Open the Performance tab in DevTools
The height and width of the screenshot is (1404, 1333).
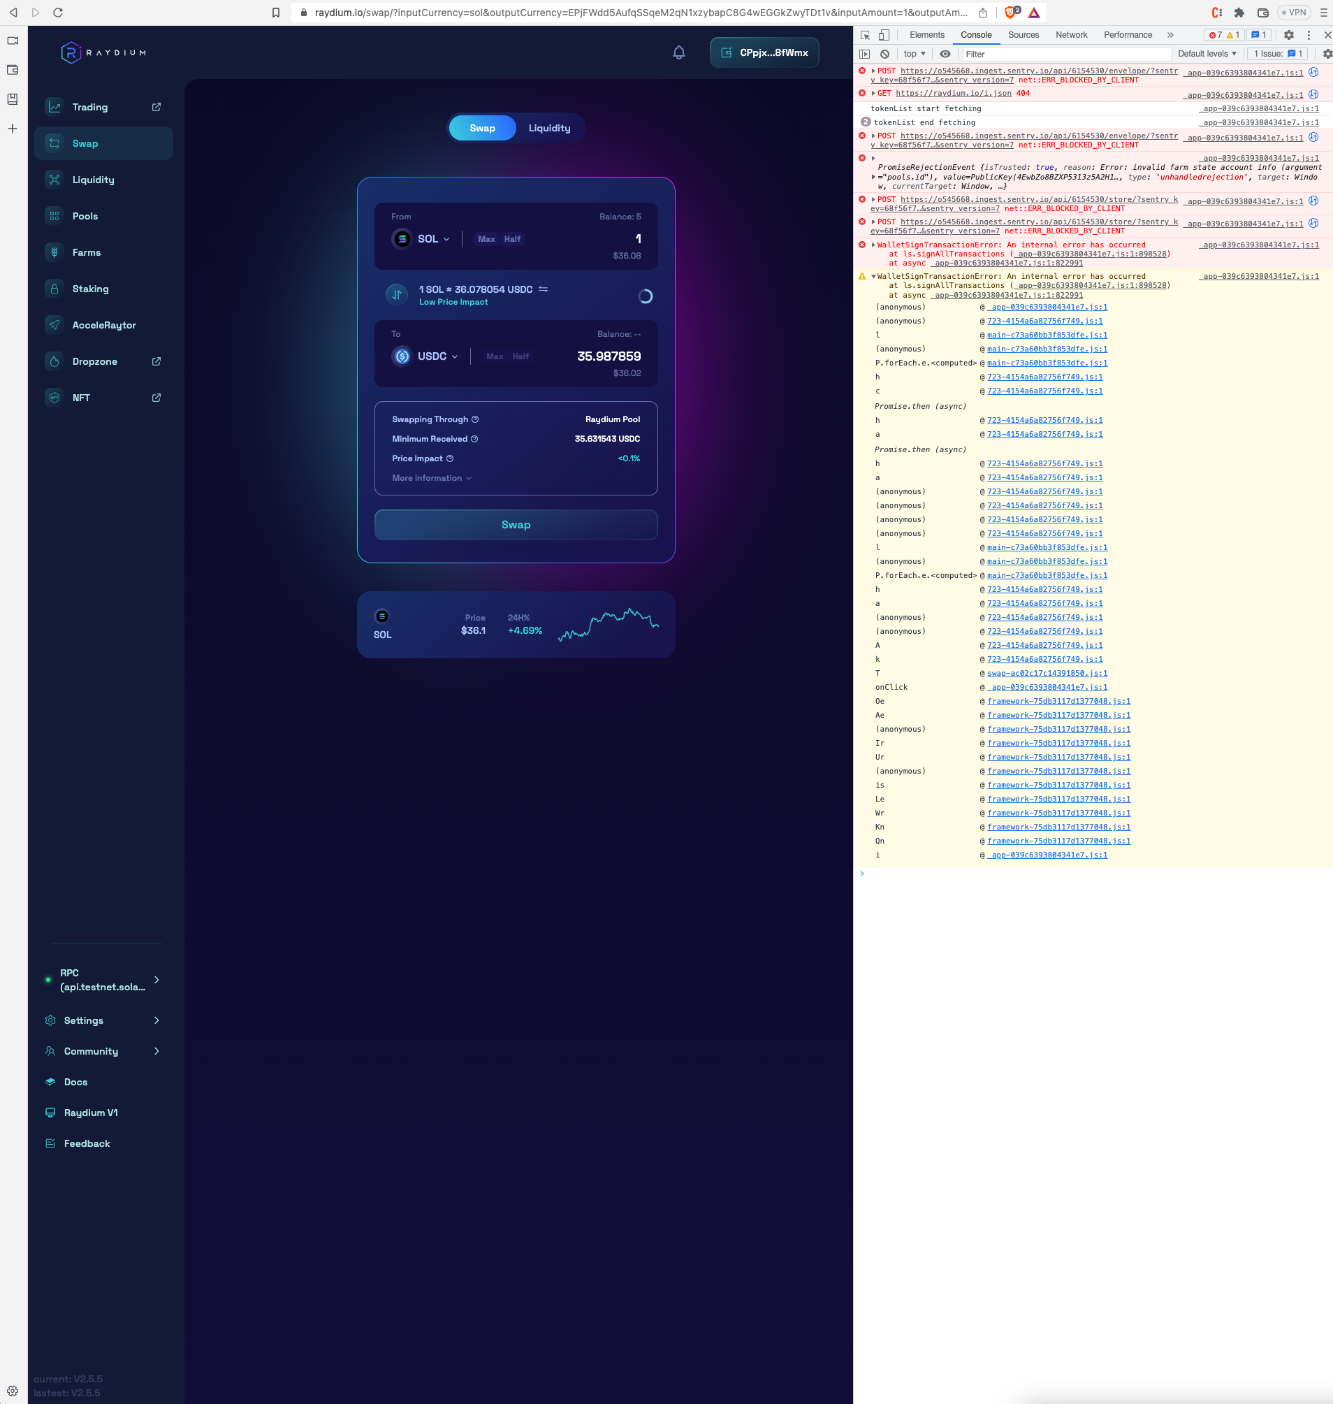1128,35
